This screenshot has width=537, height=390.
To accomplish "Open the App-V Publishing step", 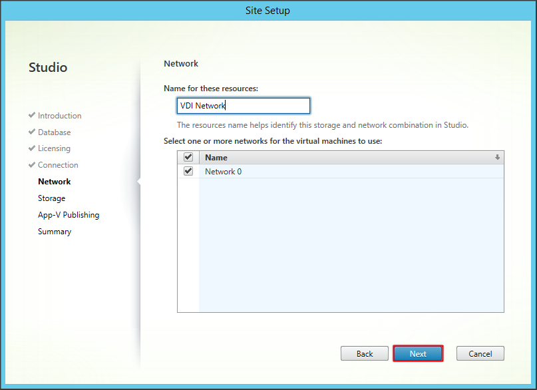I will (69, 215).
